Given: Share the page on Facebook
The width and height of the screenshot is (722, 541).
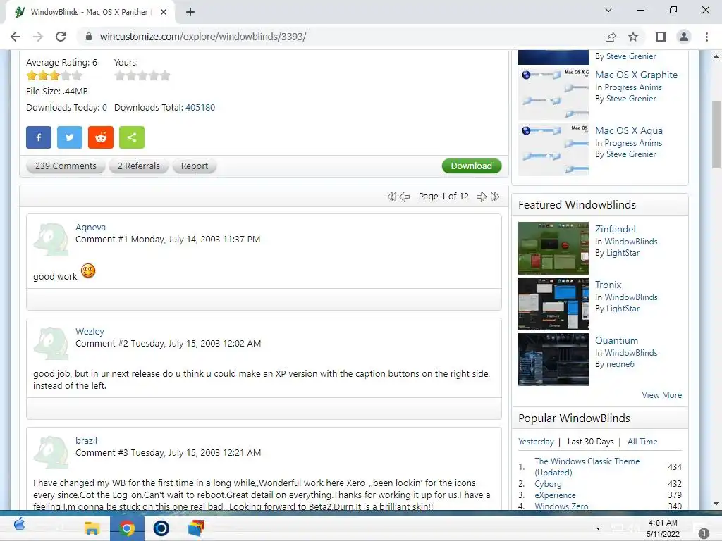Looking at the screenshot, I should pos(39,137).
